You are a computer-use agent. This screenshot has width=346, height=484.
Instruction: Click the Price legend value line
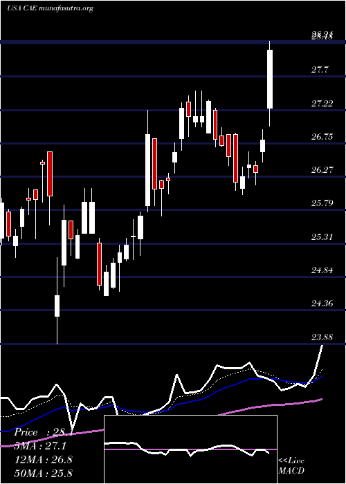pos(43,432)
